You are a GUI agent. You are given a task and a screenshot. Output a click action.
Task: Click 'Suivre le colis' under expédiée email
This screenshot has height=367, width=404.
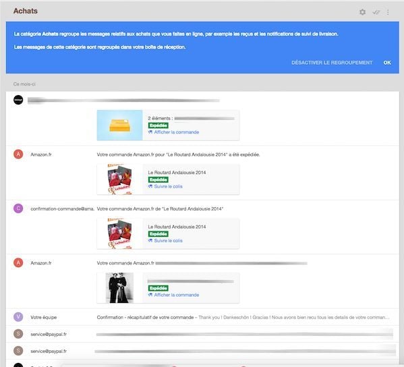tap(168, 186)
